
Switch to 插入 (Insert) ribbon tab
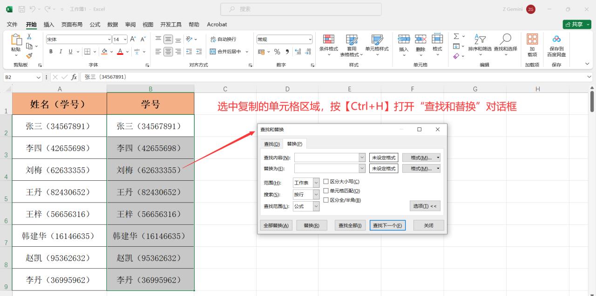[x=49, y=24]
